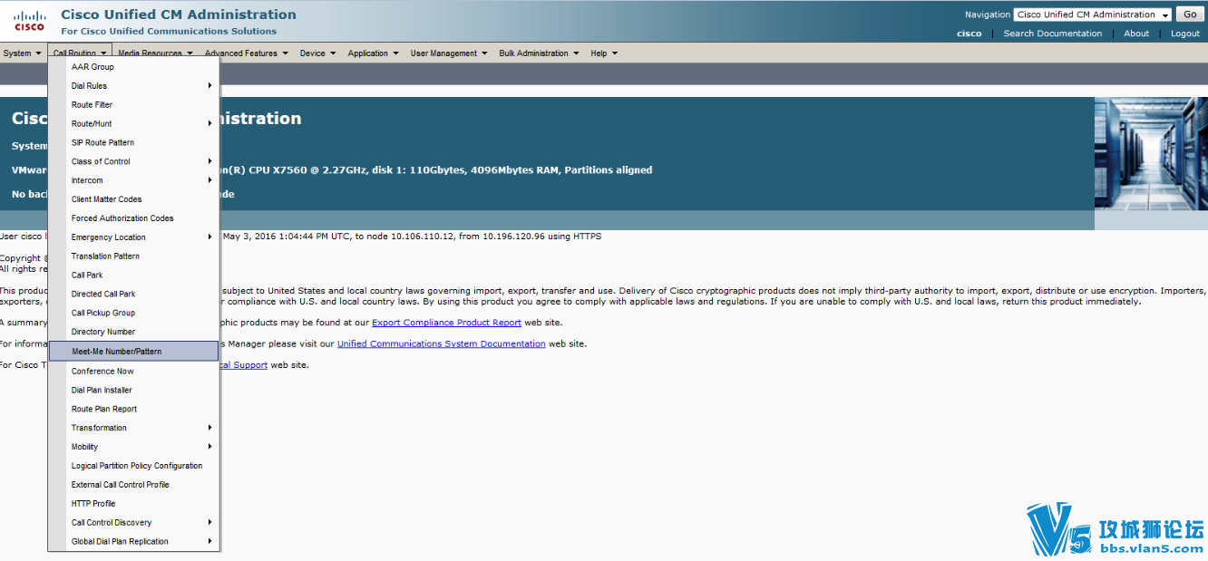Select Client Matter Codes entry
1208x561 pixels.
click(x=133, y=199)
